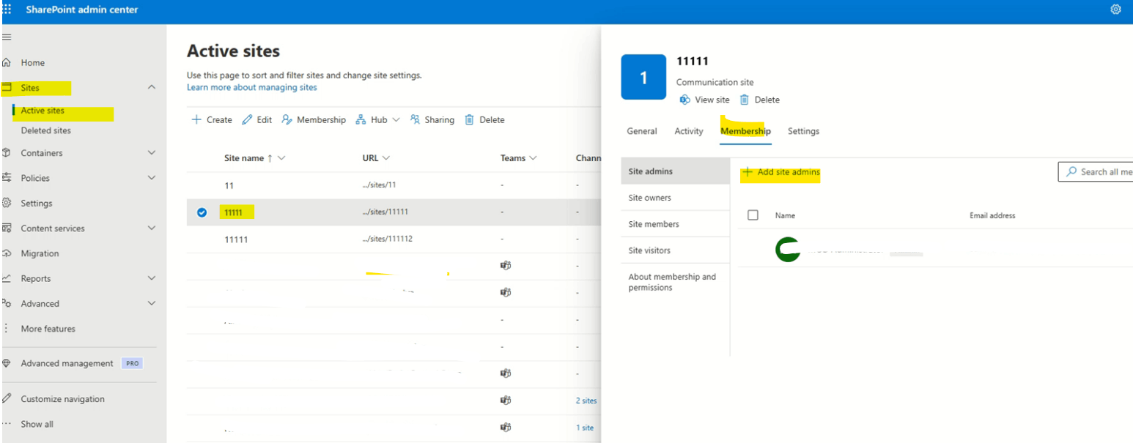Screen dimensions: 1133x443
Task: Tick the select-all Name checkbox in panel
Action: coord(753,215)
